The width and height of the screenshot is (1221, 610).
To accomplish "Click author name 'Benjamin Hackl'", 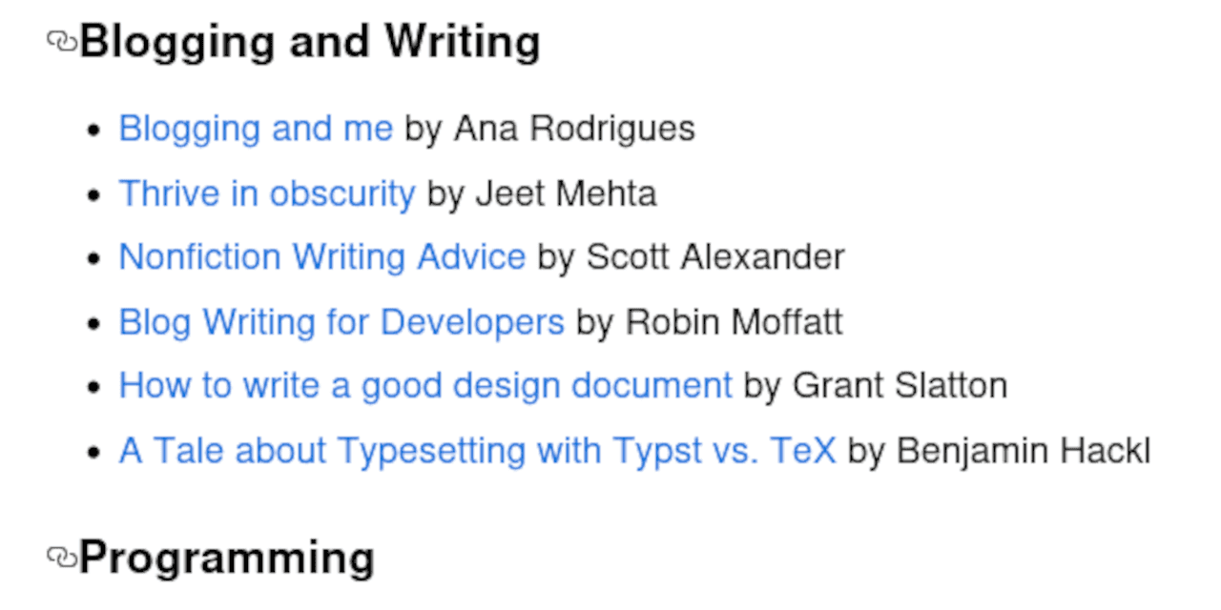I will (x=1024, y=451).
